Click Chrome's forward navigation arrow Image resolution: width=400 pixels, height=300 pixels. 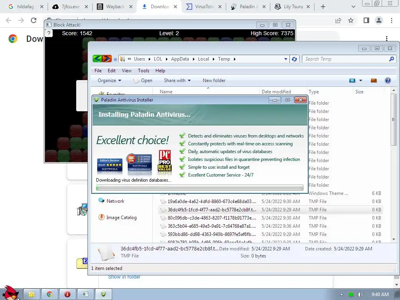point(21,20)
